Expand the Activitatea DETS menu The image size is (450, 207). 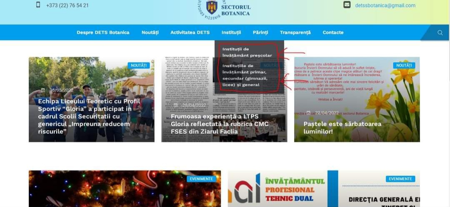pyautogui.click(x=190, y=32)
